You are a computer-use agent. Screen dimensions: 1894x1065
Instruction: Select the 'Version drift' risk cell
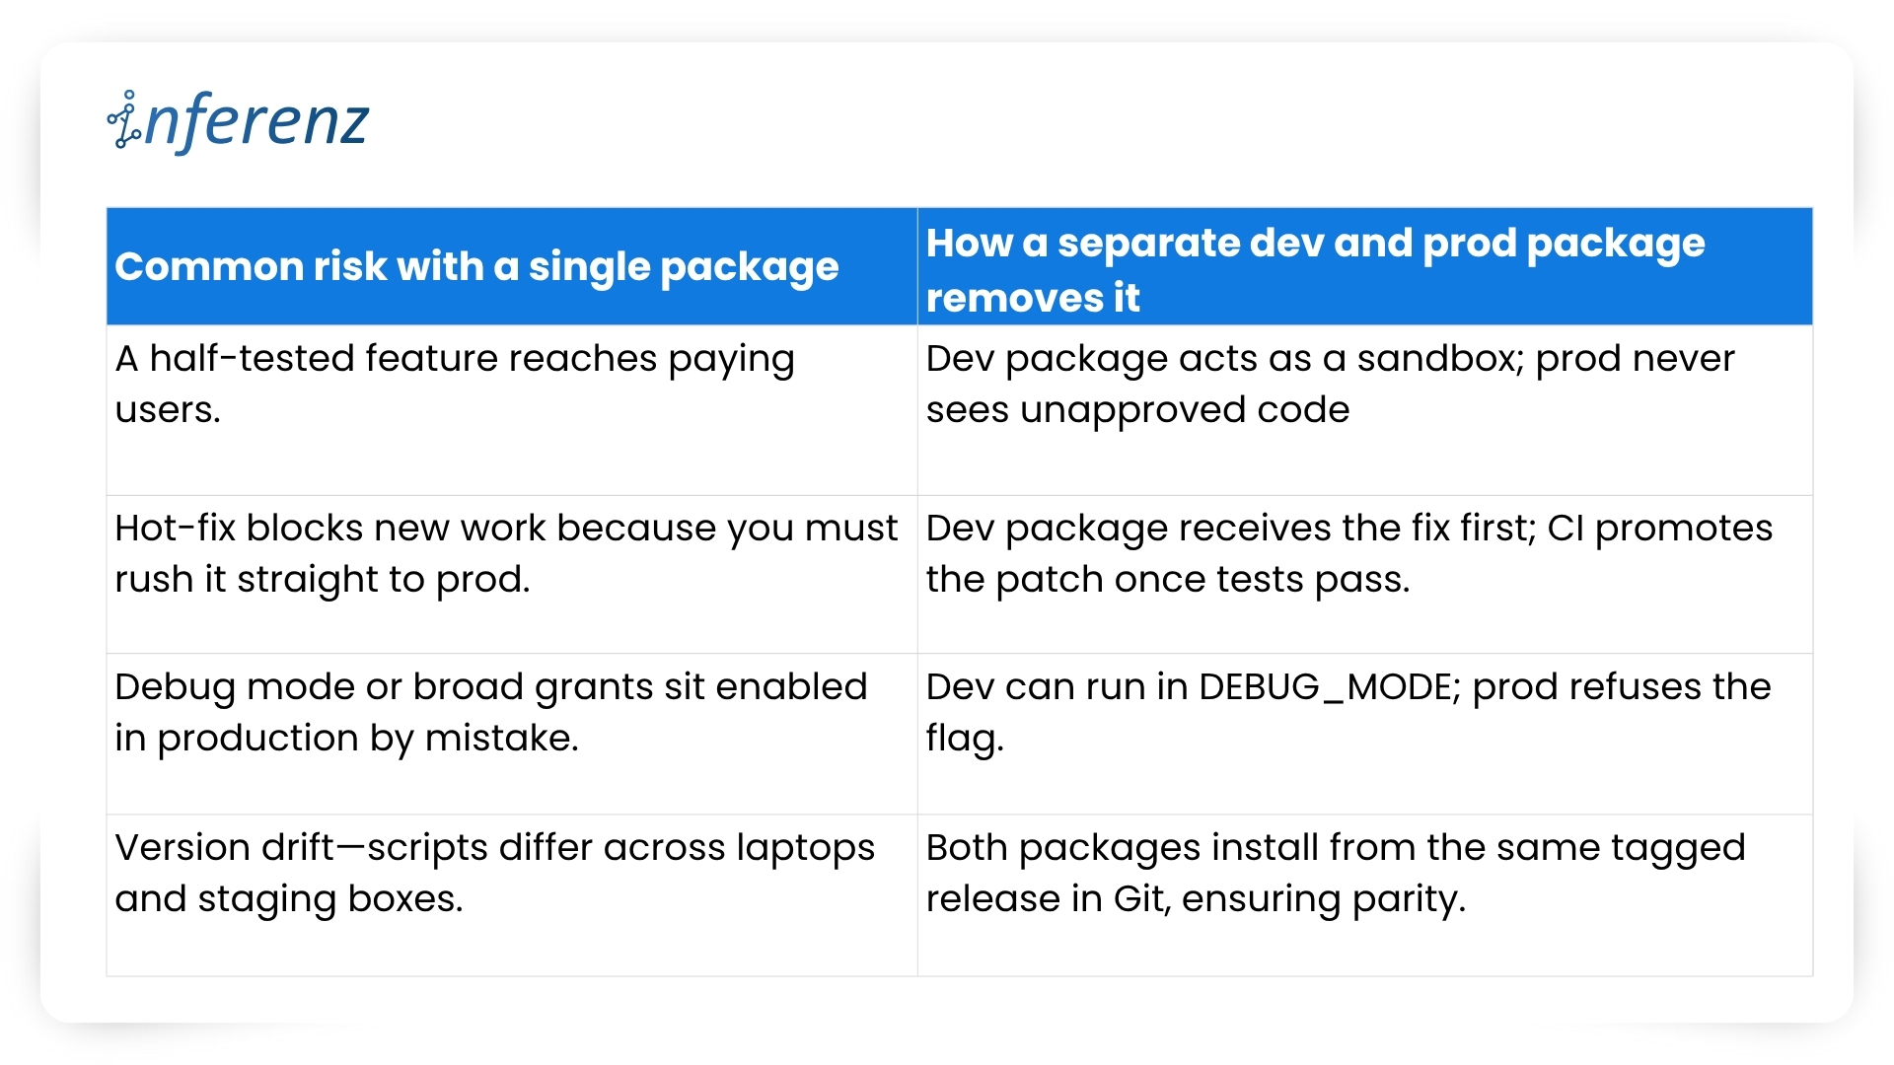tap(512, 895)
